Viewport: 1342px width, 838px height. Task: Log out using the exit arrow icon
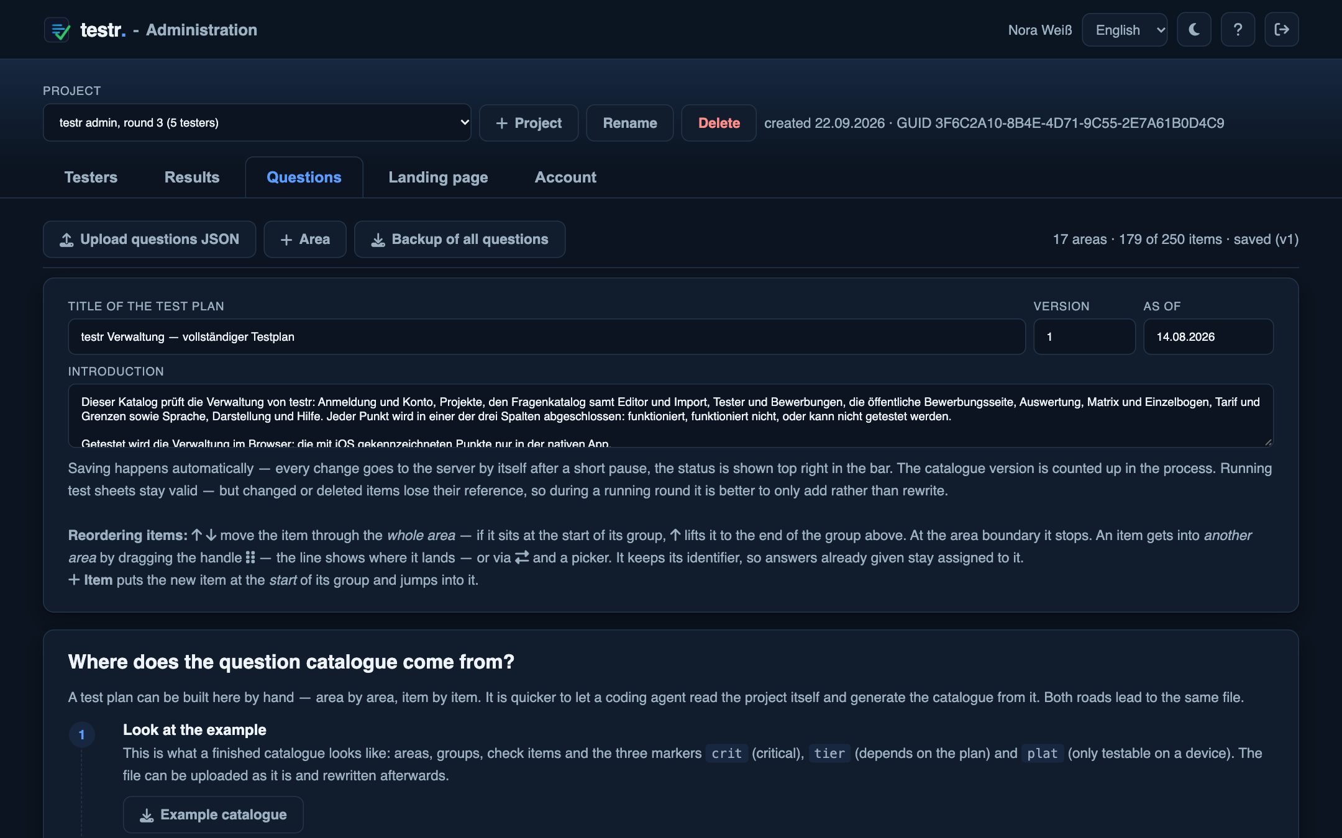click(1281, 30)
